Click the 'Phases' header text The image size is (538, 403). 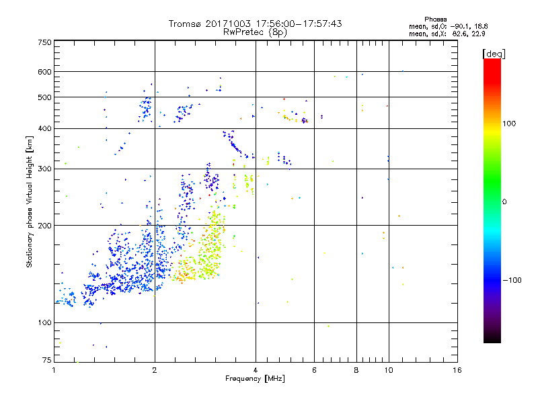pos(435,19)
